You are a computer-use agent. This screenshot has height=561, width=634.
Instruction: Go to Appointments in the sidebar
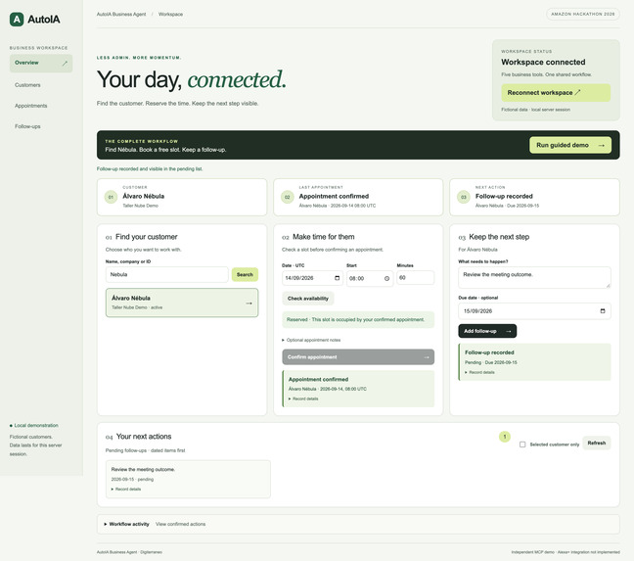30,106
